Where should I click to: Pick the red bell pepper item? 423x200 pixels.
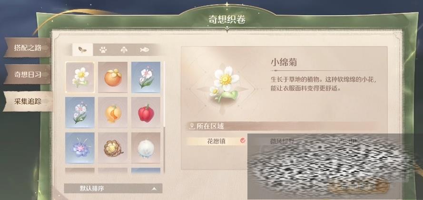pyautogui.click(x=146, y=113)
